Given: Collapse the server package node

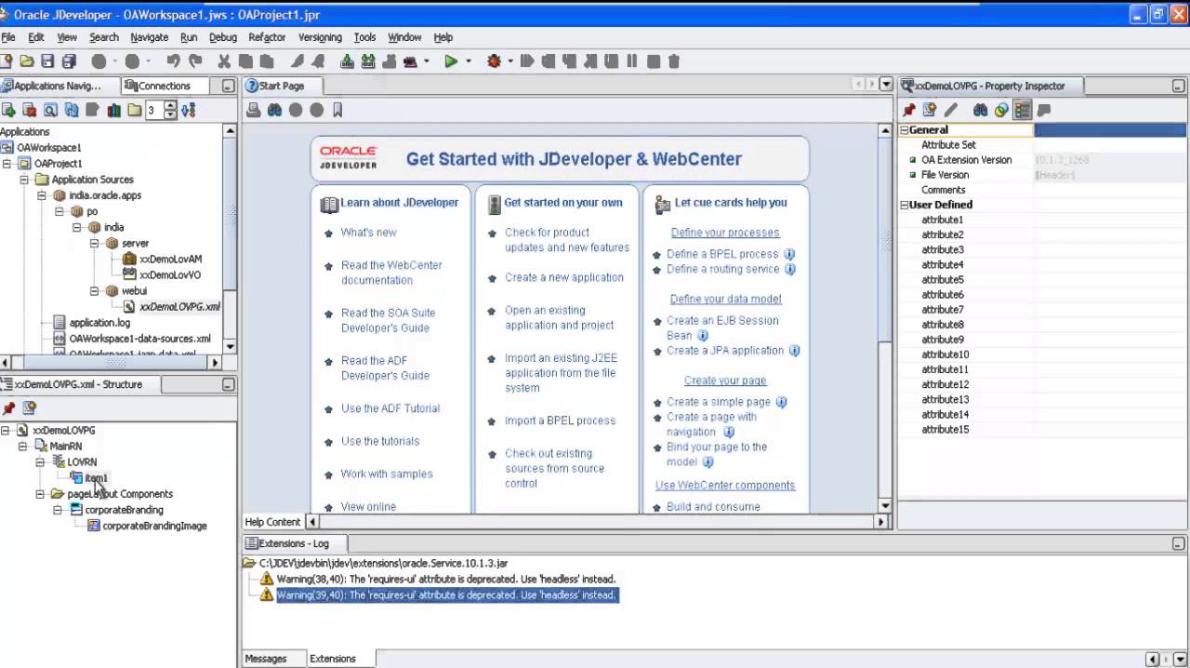Looking at the screenshot, I should (94, 243).
